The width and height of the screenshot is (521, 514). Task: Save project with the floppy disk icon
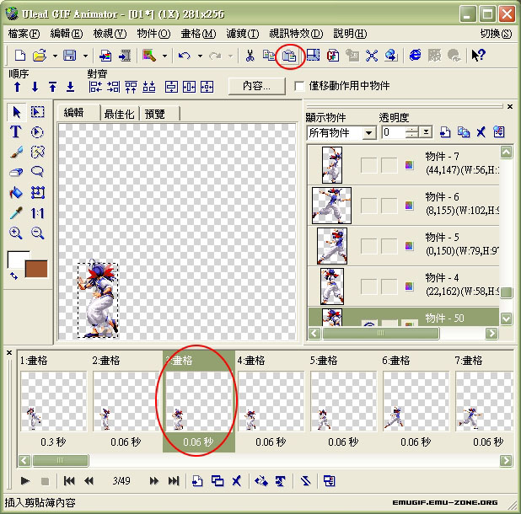click(x=69, y=55)
